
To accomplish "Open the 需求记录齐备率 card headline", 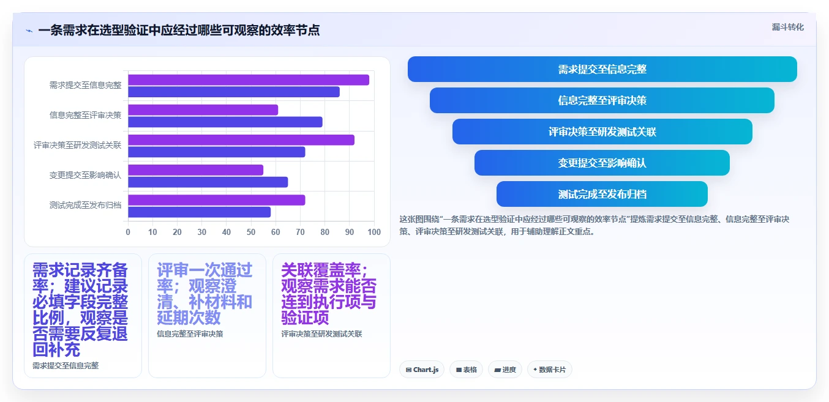I will pos(81,310).
